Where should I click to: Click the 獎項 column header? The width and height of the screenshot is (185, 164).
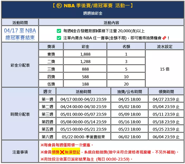pos(51,46)
